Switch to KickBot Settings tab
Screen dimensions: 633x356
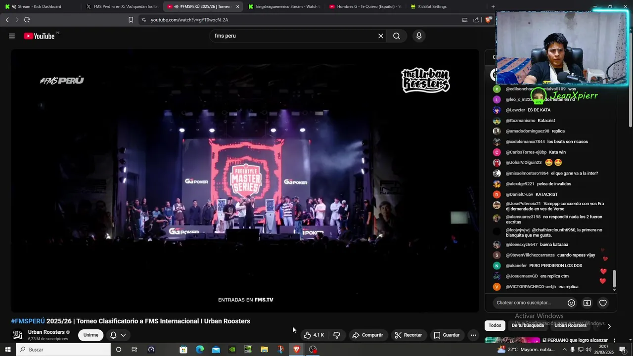tap(446, 6)
